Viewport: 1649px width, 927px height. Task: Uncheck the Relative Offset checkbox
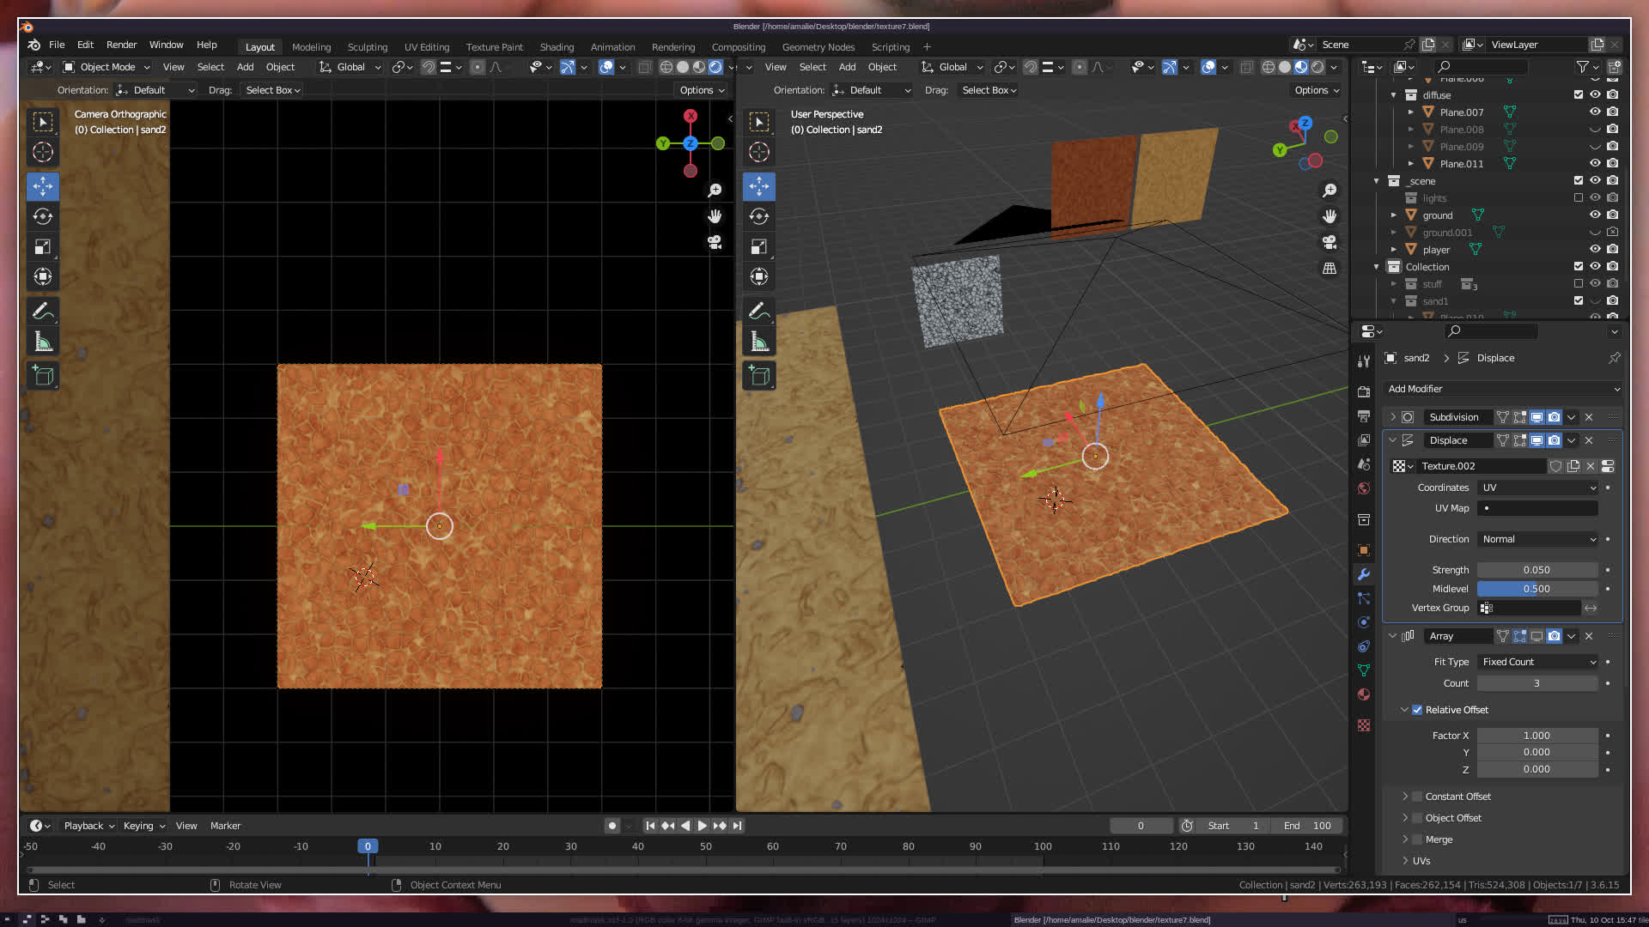click(x=1417, y=710)
